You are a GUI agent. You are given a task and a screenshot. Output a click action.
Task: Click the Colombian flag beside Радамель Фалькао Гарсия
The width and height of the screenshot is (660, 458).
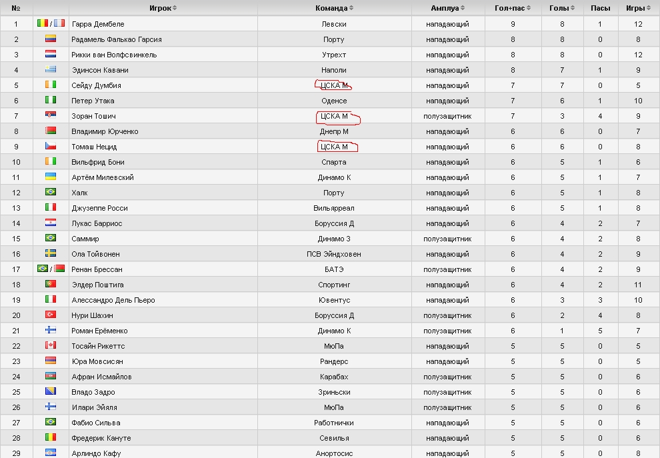click(x=51, y=39)
